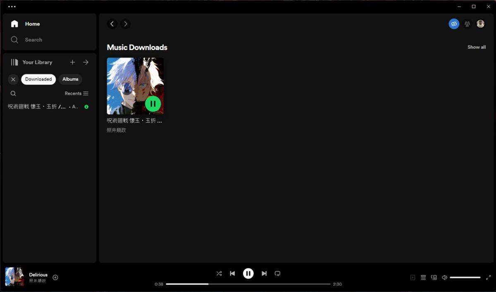Image resolution: width=496 pixels, height=292 pixels.
Task: Add Delirious to Liked Songs
Action: coord(55,277)
